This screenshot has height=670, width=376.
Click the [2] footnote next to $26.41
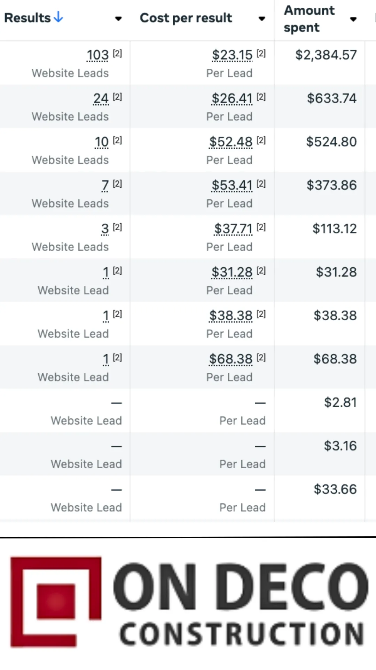[261, 97]
